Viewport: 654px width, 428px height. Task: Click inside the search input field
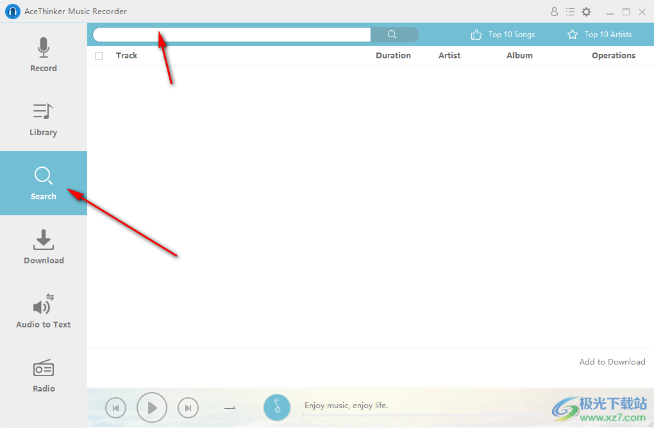click(x=231, y=34)
